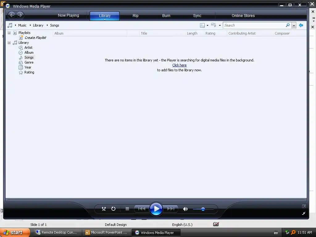Open the search options dropdown
316x237 pixels.
pyautogui.click(x=294, y=25)
